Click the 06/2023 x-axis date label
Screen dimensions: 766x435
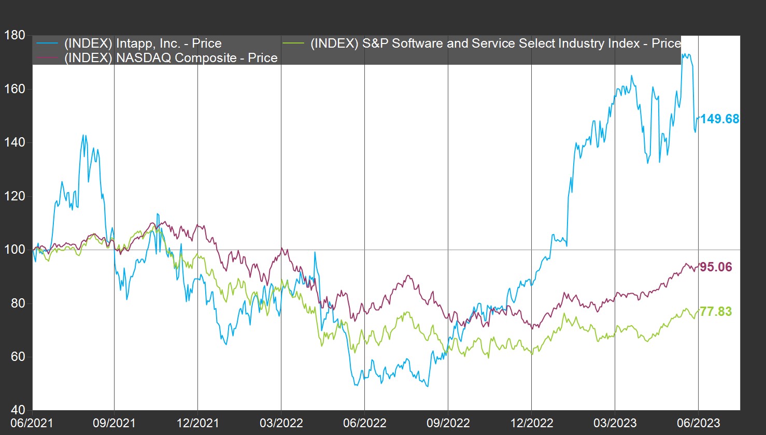[x=698, y=423]
